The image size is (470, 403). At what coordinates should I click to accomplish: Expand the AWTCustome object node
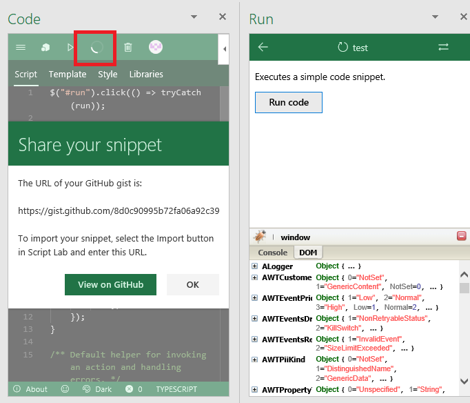[254, 277]
